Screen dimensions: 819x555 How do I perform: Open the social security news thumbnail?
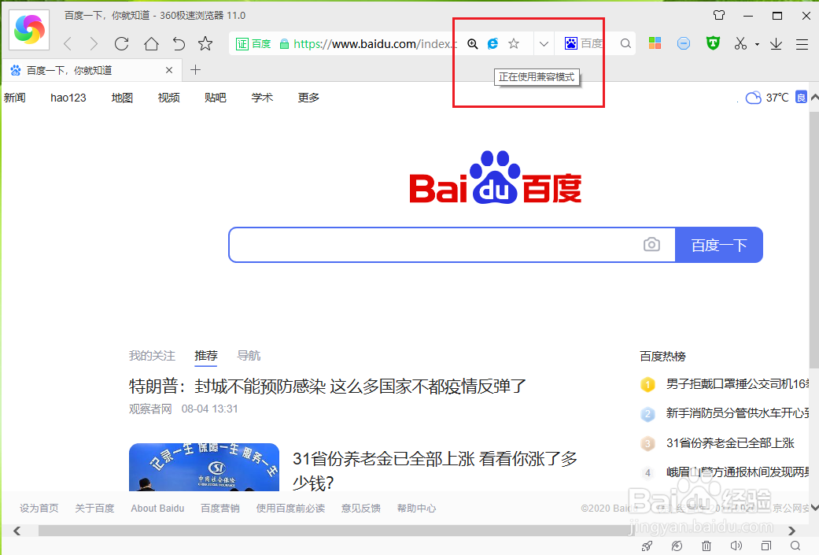click(x=205, y=467)
